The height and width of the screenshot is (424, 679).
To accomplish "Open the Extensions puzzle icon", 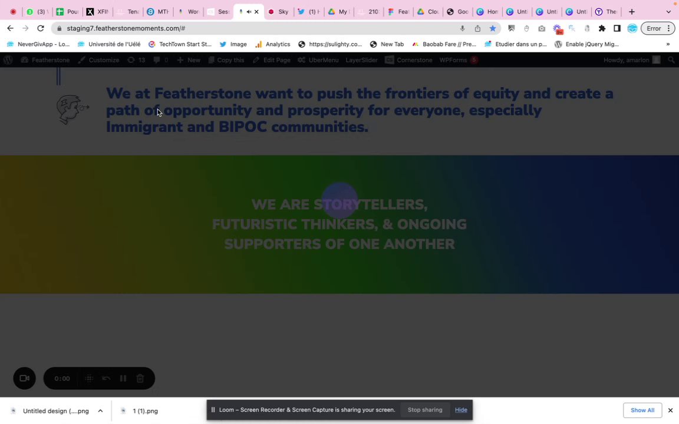I will pyautogui.click(x=602, y=28).
